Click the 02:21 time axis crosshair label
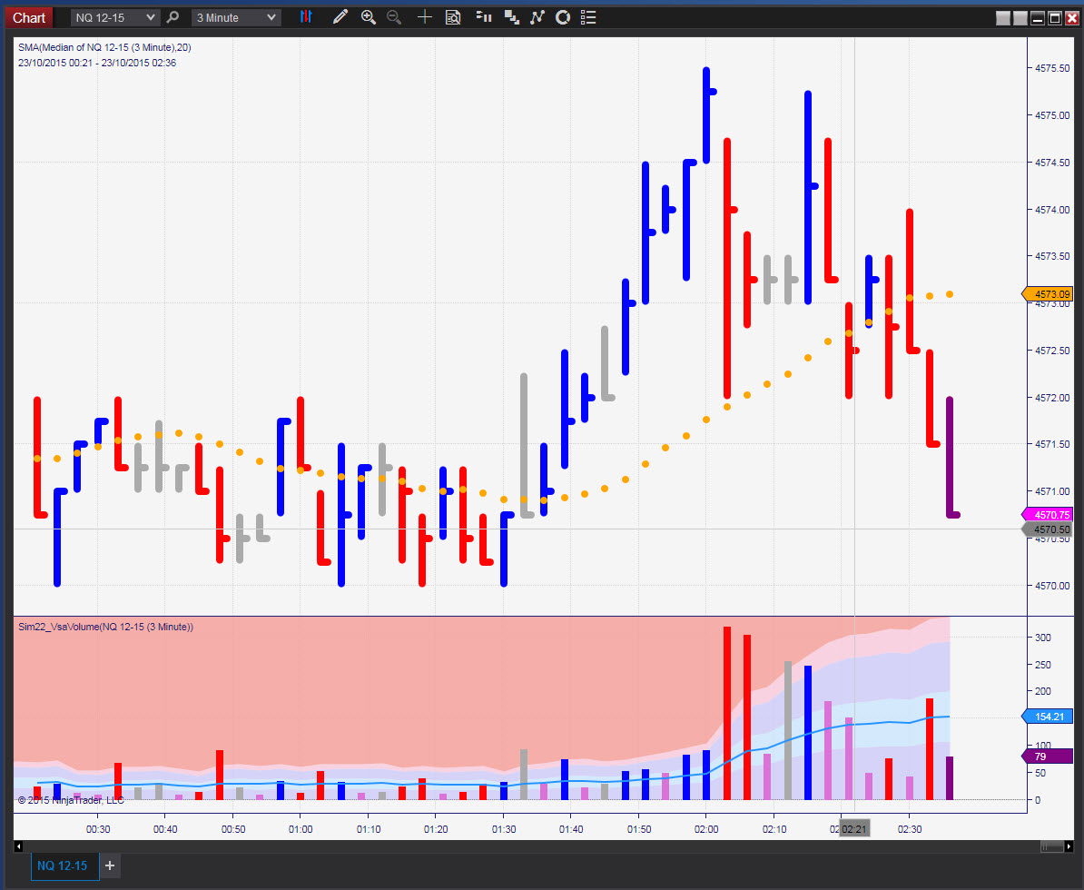The height and width of the screenshot is (890, 1084). (854, 829)
